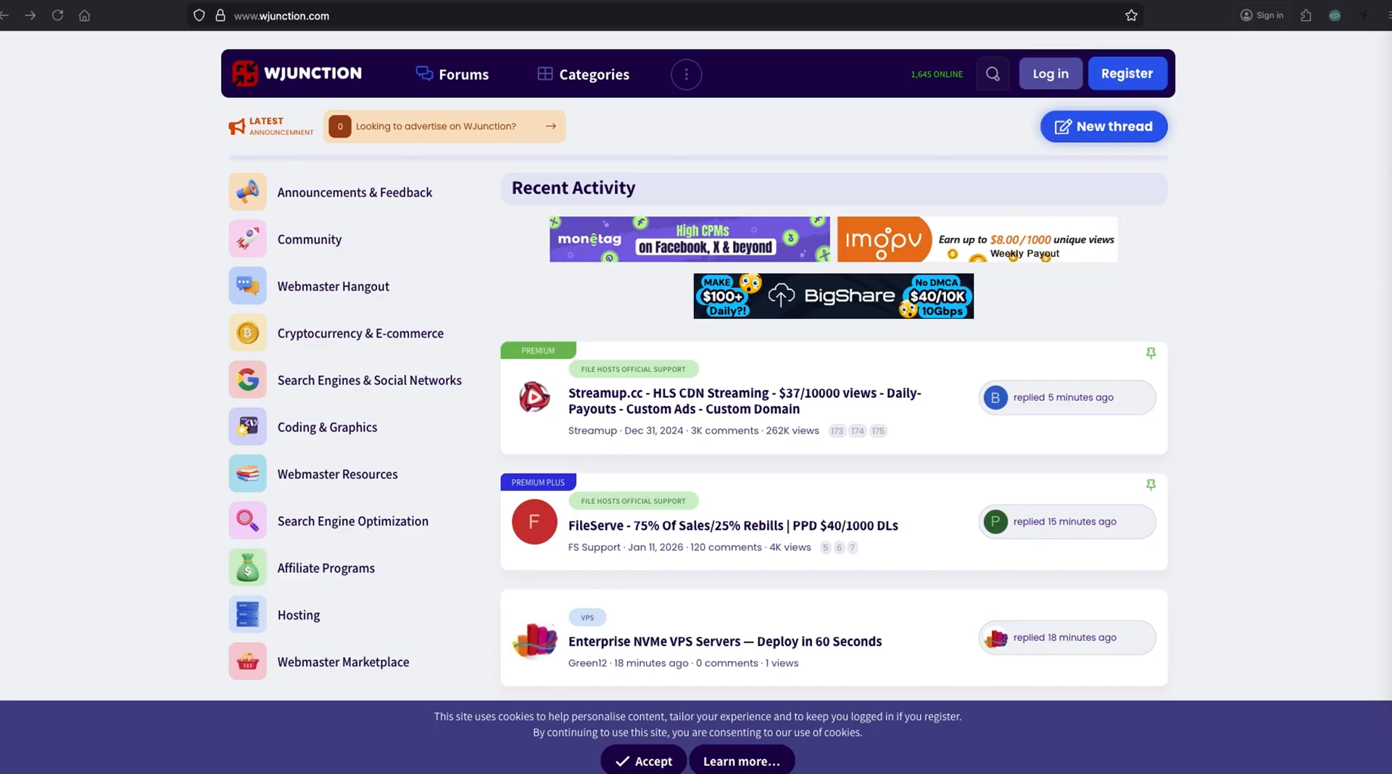Click the green P replier avatar

(x=995, y=522)
